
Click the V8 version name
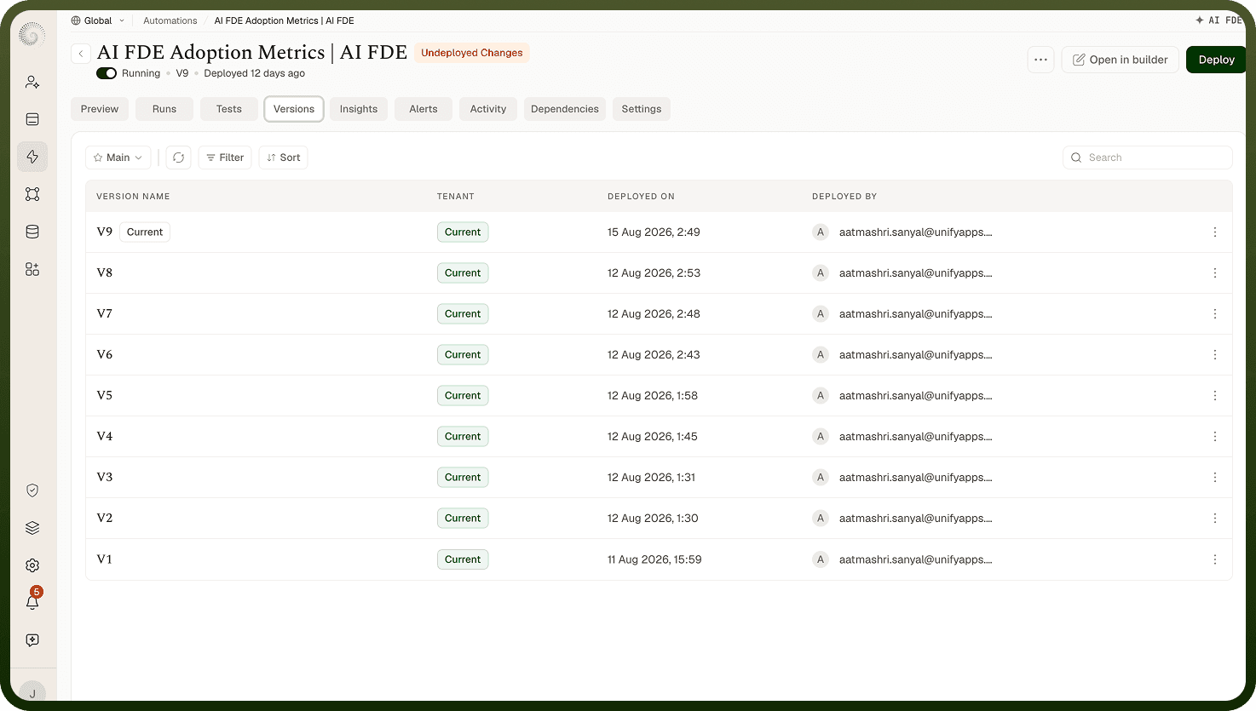tap(105, 273)
